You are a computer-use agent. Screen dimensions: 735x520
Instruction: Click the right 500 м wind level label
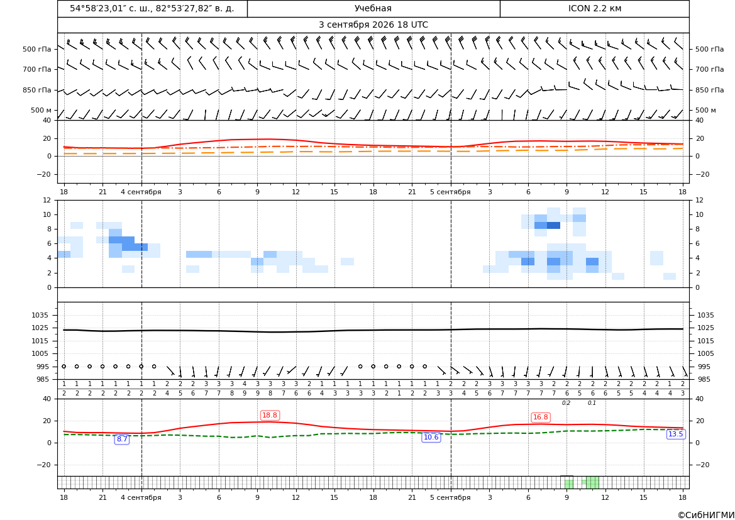(705, 110)
